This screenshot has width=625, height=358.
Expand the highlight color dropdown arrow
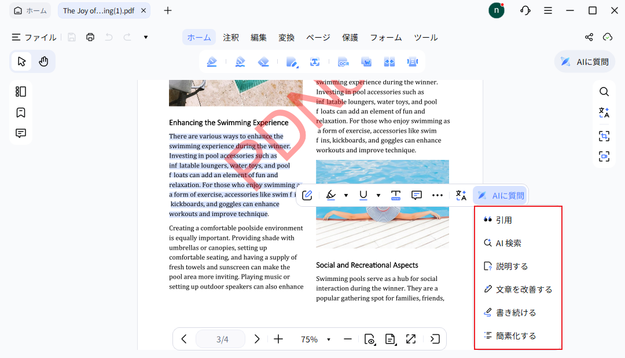pos(346,195)
